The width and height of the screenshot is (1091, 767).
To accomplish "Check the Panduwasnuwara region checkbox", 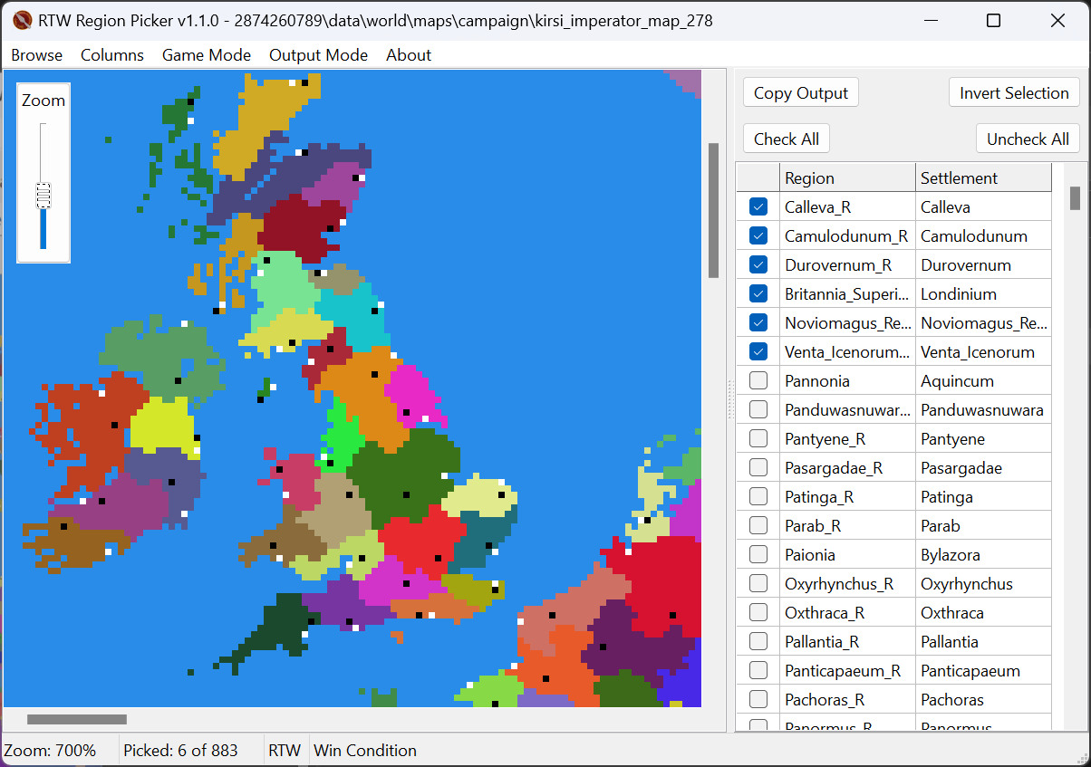I will click(x=758, y=410).
